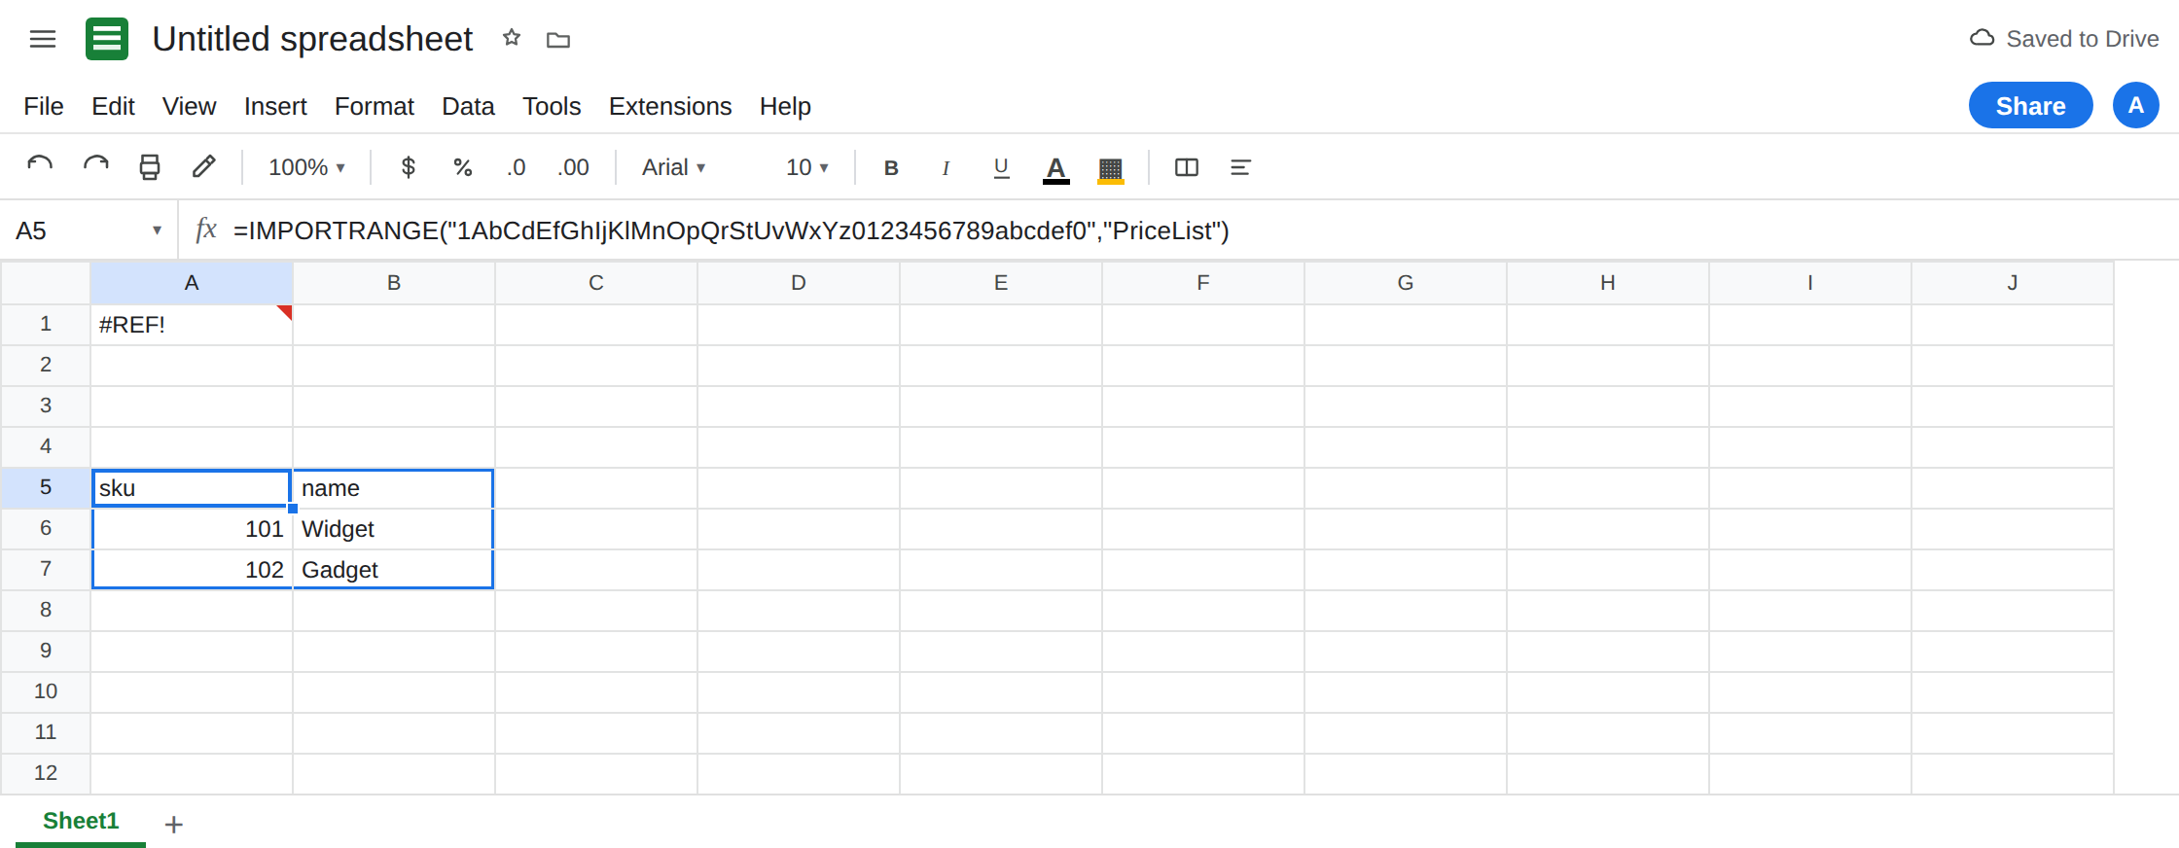2179x848 pixels.
Task: Open the Format menu
Action: [x=375, y=106]
